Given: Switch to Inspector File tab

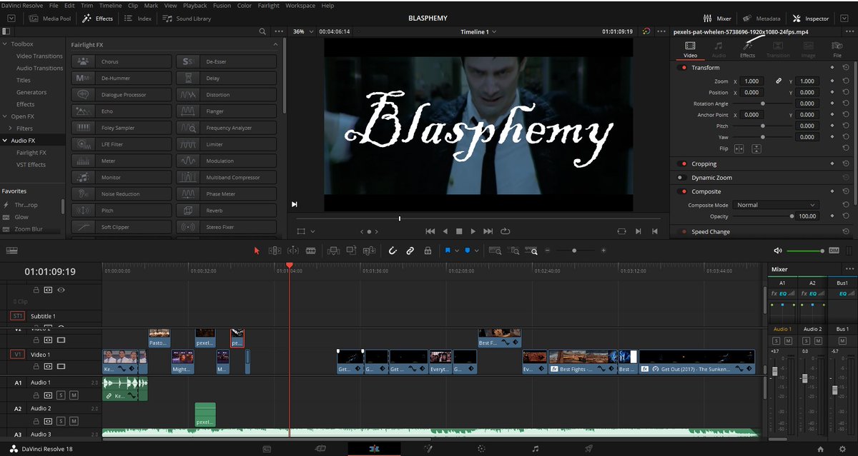Looking at the screenshot, I should coord(837,49).
